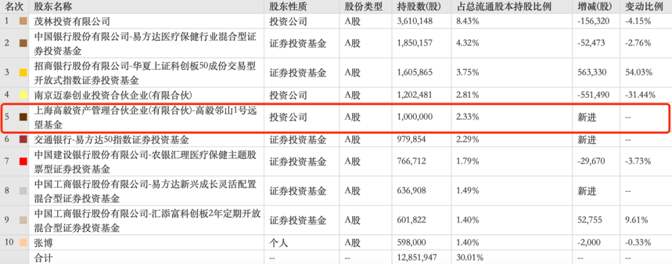Click the change value -2,000
Screen dimensions: 672x264
click(589, 243)
